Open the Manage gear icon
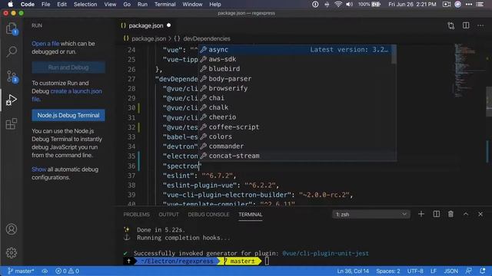This screenshot has width=492, height=276. click(12, 252)
